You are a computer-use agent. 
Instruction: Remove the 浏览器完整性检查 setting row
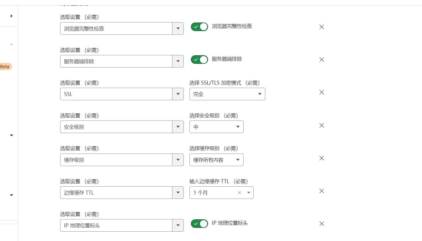pos(322,27)
